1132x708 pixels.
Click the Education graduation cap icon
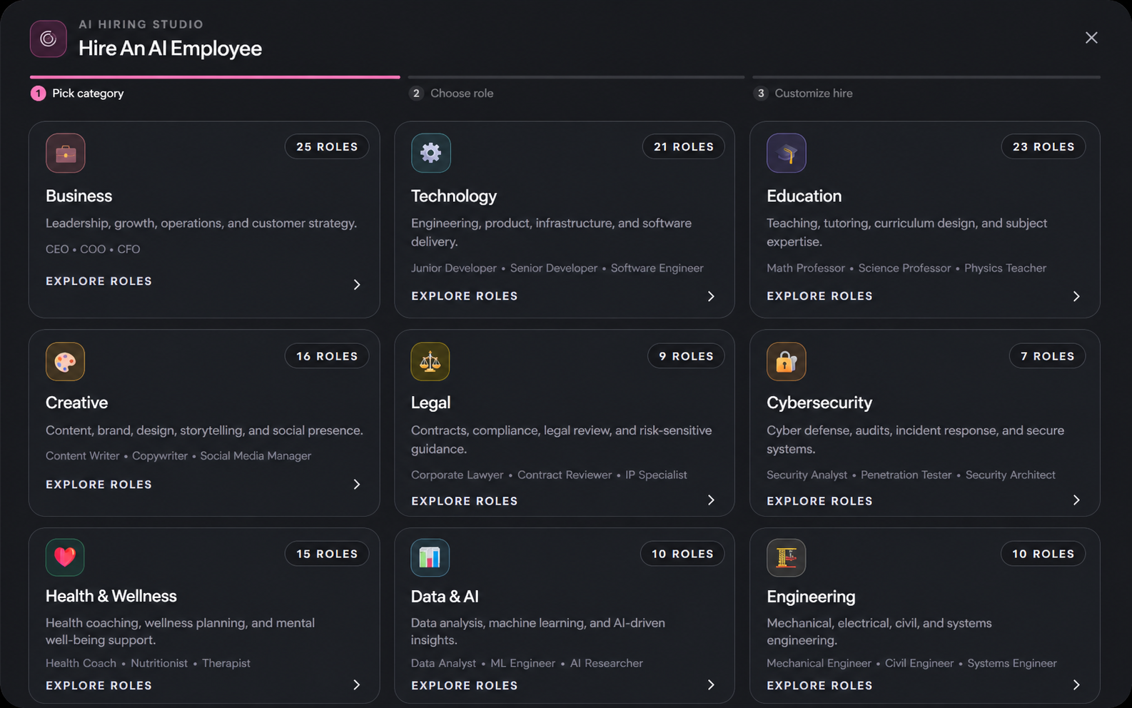click(x=787, y=153)
